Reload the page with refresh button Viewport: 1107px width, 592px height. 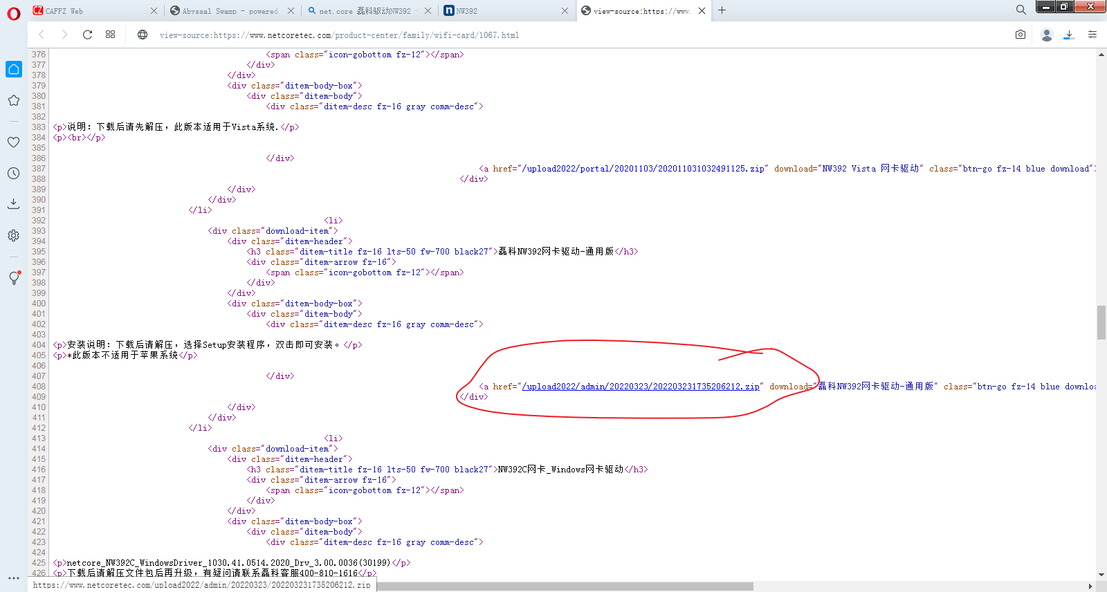pyautogui.click(x=87, y=35)
